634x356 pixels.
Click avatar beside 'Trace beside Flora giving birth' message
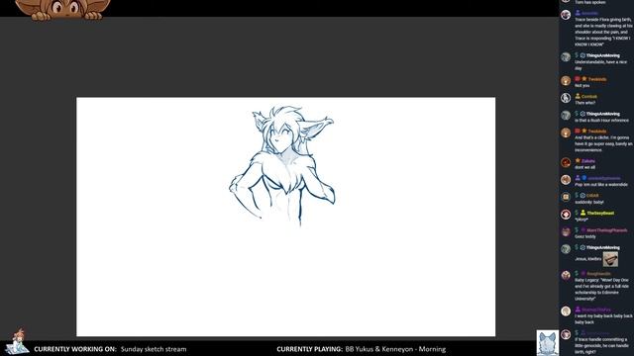click(x=566, y=15)
